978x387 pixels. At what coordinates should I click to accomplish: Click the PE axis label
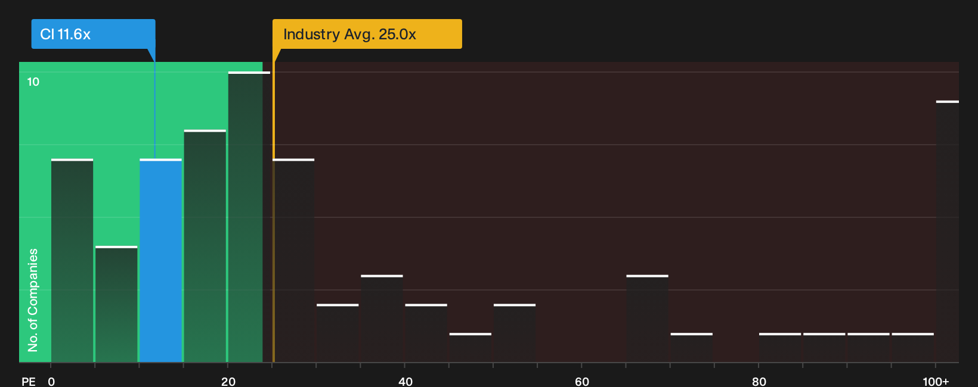29,381
